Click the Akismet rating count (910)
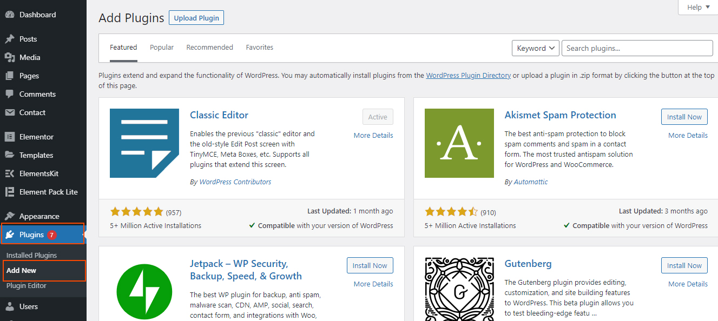The image size is (718, 321). pyautogui.click(x=488, y=212)
